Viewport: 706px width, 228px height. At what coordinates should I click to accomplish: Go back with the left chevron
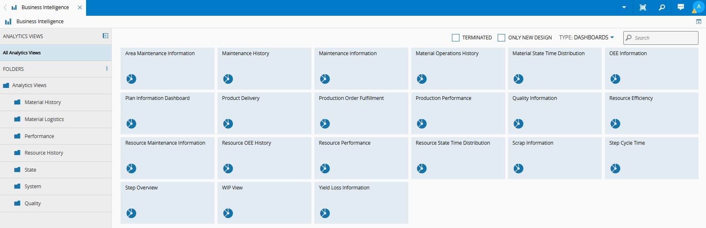click(5, 7)
